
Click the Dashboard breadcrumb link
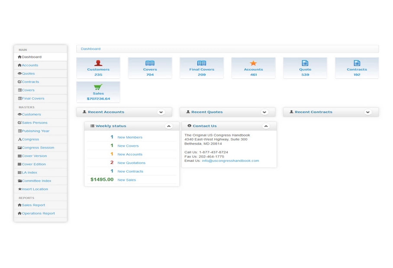click(90, 49)
